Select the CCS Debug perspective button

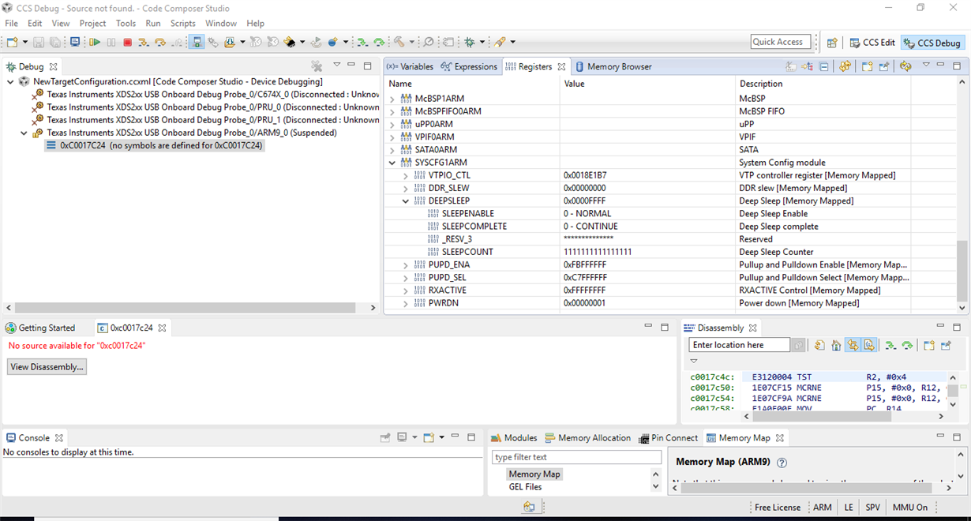pos(932,43)
